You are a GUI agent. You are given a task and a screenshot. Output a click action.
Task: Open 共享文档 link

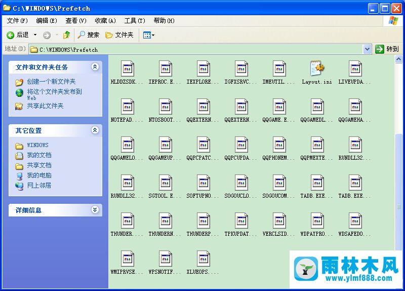coord(39,165)
